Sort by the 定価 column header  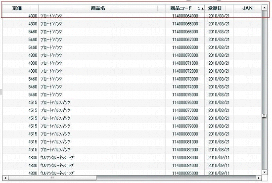coord(17,8)
